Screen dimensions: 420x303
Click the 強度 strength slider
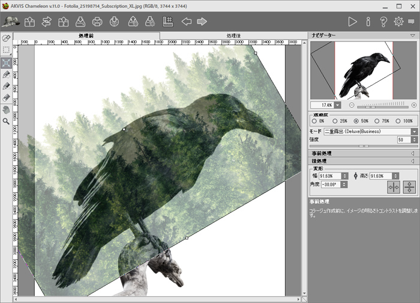point(364,146)
